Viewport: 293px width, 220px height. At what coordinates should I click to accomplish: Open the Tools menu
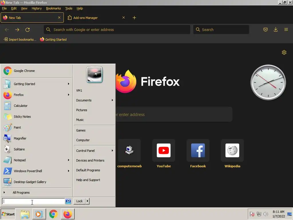click(x=69, y=8)
